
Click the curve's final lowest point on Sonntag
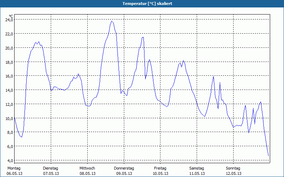tap(268, 156)
